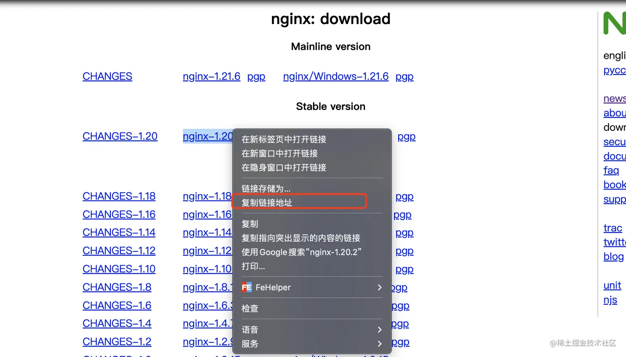Open the faq sidebar link
This screenshot has height=357, width=626.
(611, 170)
